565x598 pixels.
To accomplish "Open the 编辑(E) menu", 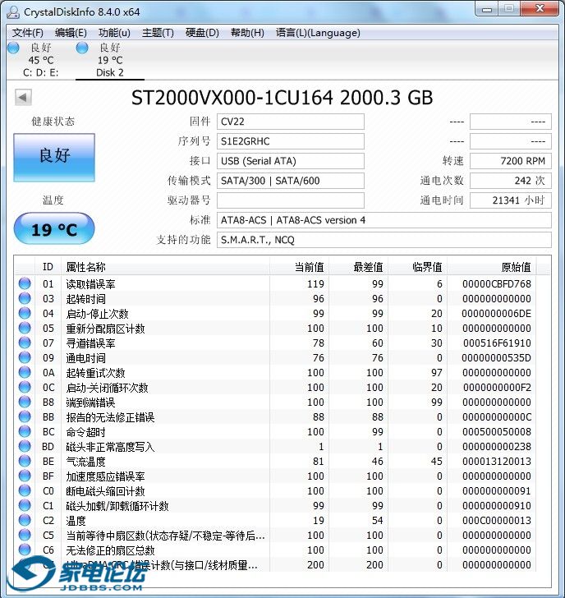I will click(x=71, y=33).
